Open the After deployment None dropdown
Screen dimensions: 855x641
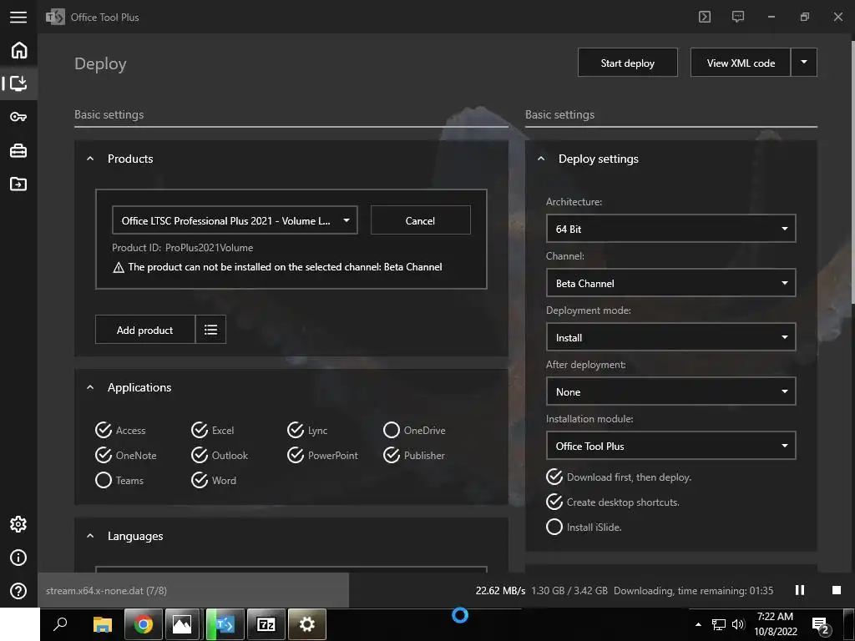click(x=670, y=391)
